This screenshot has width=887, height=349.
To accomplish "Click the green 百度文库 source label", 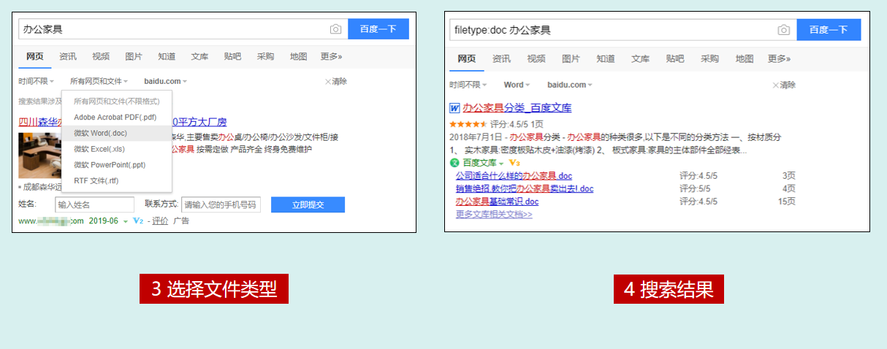I will [479, 163].
